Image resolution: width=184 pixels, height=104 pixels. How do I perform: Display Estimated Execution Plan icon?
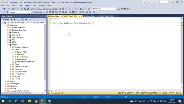pyautogui.click(x=50, y=12)
